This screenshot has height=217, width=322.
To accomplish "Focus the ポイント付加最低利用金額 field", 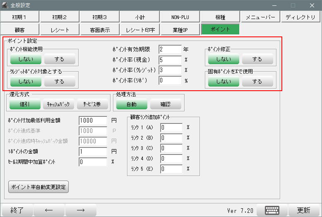I will pos(93,121).
